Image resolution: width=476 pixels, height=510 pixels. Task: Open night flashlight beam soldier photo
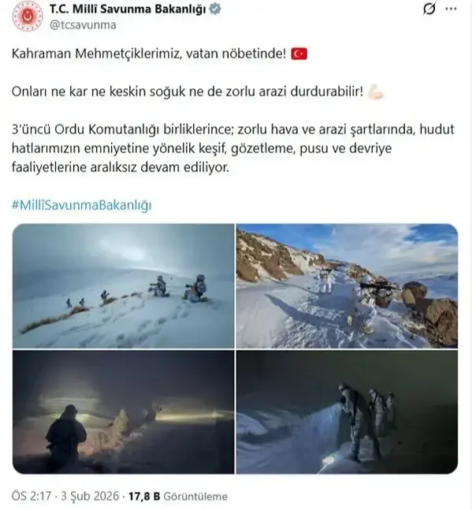coord(123,411)
